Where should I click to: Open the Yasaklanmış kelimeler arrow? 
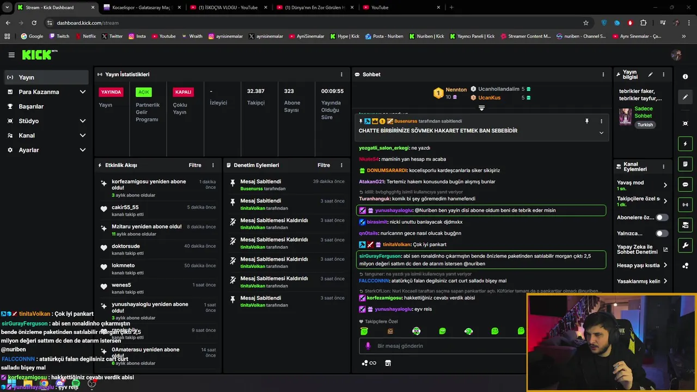[x=665, y=281]
